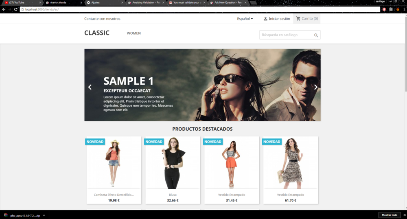The width and height of the screenshot is (407, 219).
Task: Open the 31,45 € Vestido Estampado image
Action: pos(232,163)
